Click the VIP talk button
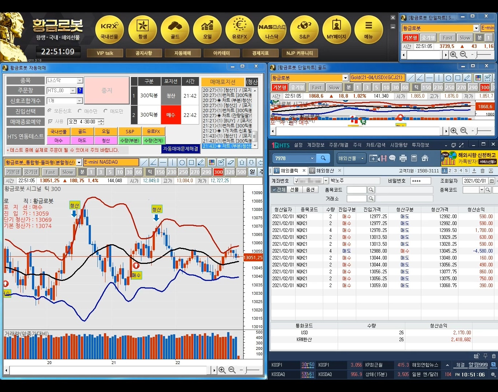498x392 pixels. point(105,53)
